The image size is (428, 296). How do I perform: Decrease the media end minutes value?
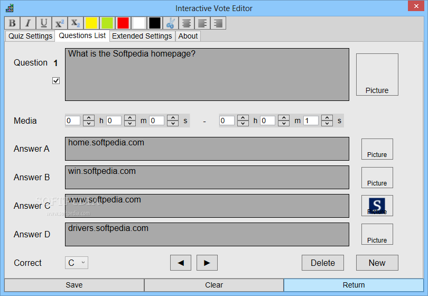tap(284, 123)
